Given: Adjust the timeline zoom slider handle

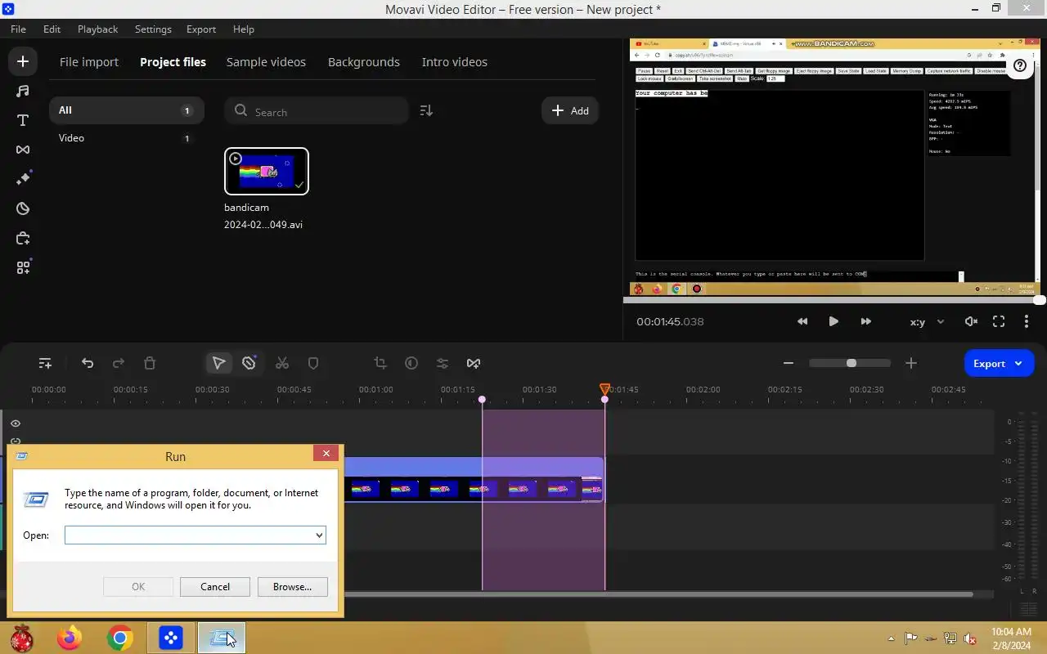Looking at the screenshot, I should 852,363.
